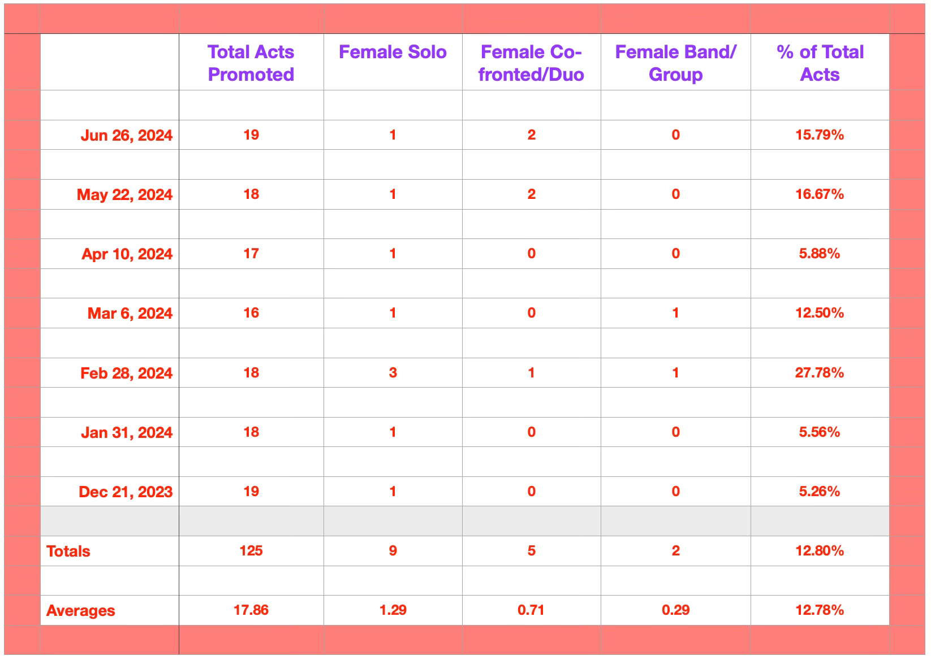Select Female Band "1" in Feb 28 row
Screen dimensions: 931x660
(x=675, y=372)
